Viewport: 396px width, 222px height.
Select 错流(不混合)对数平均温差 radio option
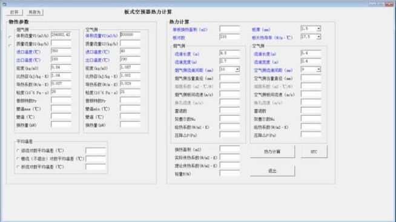[18, 158]
